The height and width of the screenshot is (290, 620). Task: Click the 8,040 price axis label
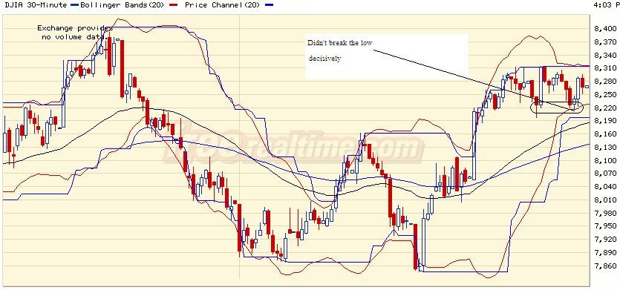tap(605, 186)
